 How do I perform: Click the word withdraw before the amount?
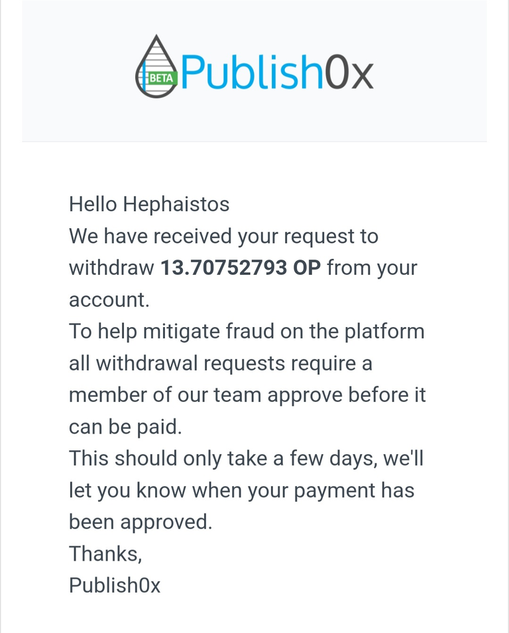[111, 268]
